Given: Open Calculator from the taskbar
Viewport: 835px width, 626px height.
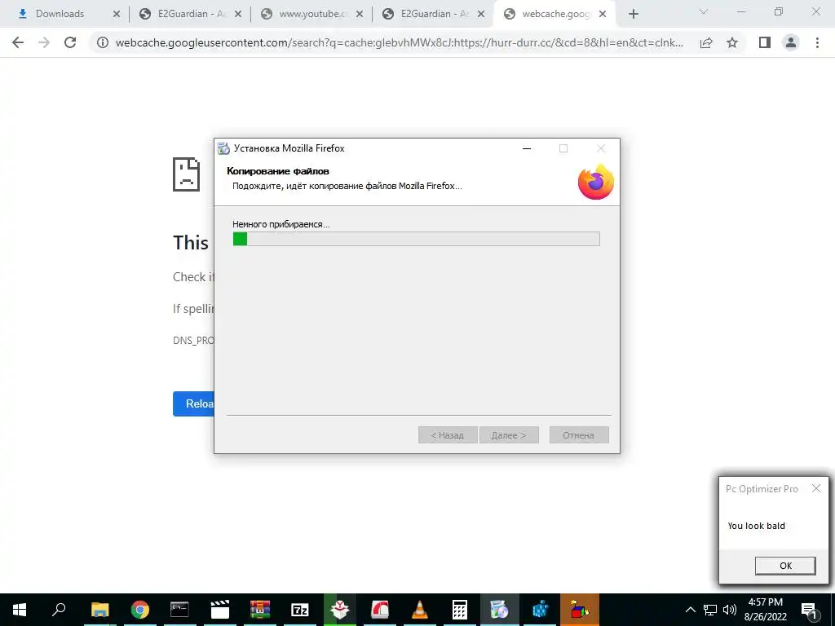Looking at the screenshot, I should click(460, 610).
